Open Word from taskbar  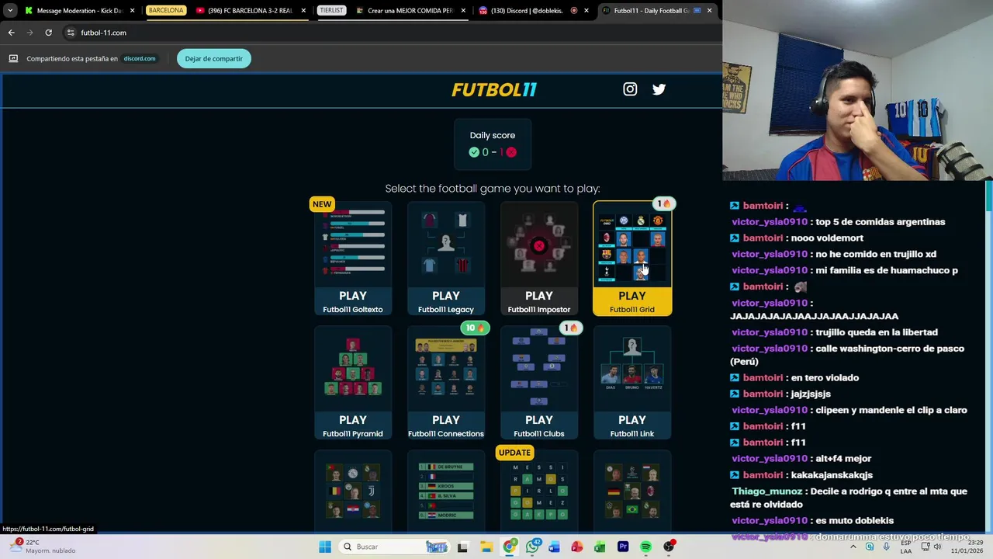pyautogui.click(x=555, y=547)
